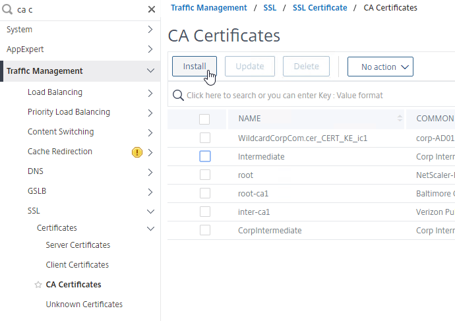Screen dimensions: 455x321
Task: Click DNS tree label
Action: [x=36, y=171]
